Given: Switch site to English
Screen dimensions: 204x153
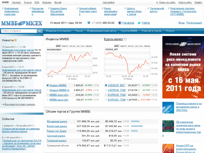Looking at the screenshot, I should [198, 2].
